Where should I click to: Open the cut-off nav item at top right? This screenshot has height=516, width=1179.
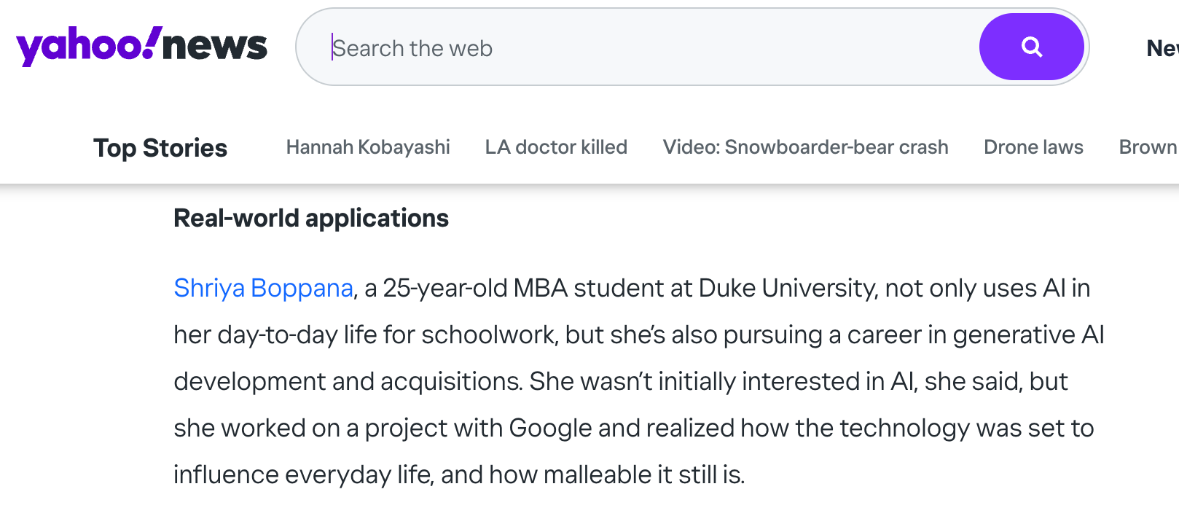tap(1163, 48)
